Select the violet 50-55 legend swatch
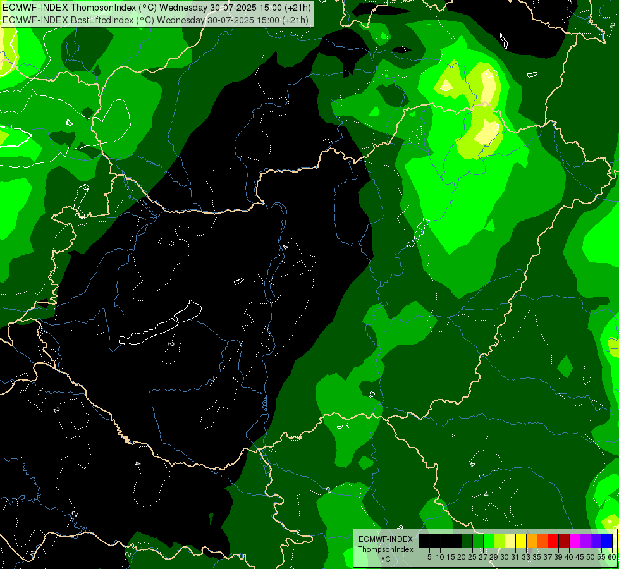The height and width of the screenshot is (569, 619). (x=596, y=541)
